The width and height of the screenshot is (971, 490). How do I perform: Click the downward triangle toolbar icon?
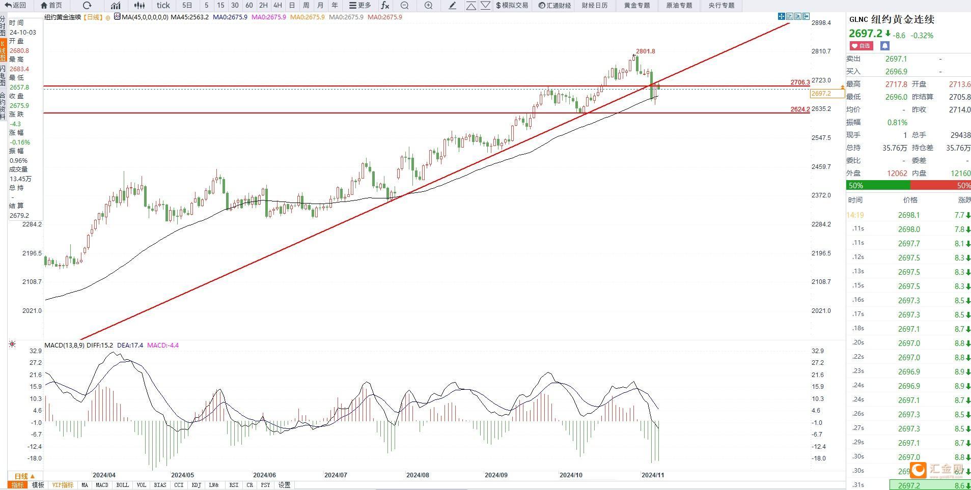[485, 6]
